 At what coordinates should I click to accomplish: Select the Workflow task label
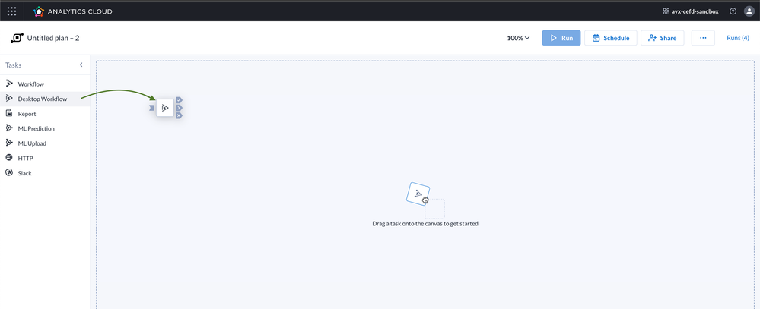click(x=31, y=84)
